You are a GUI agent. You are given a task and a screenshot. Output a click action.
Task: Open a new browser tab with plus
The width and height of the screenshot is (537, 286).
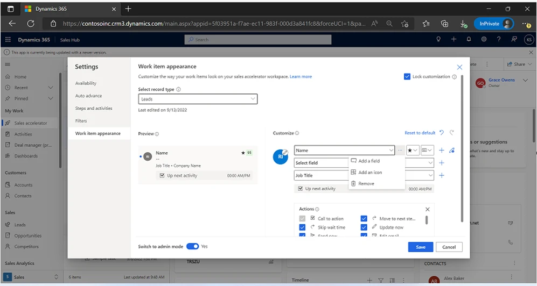click(x=128, y=9)
